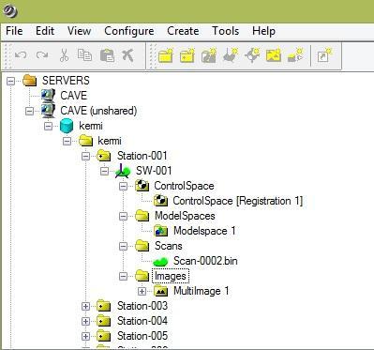Viewport: 374px width, 350px height.
Task: Collapse the CAVE (unshared) server node
Action: pos(29,111)
